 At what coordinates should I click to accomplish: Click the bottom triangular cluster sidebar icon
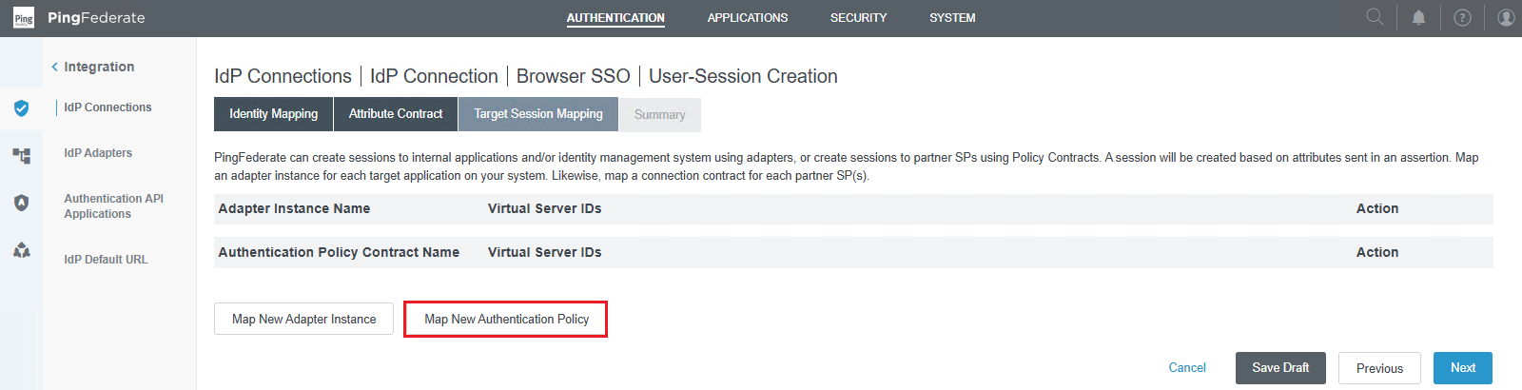[x=21, y=250]
